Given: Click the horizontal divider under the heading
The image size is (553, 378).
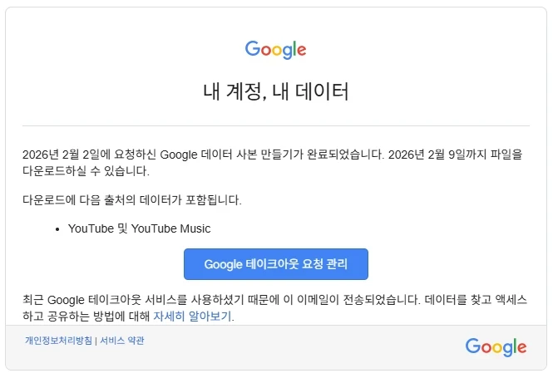Looking at the screenshot, I should pyautogui.click(x=275, y=125).
